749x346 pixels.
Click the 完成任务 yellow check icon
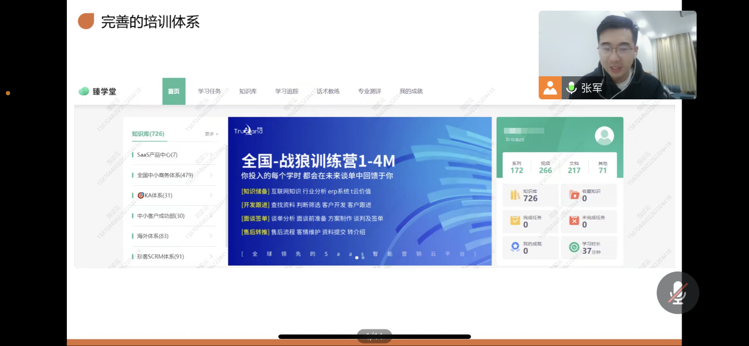[515, 221]
